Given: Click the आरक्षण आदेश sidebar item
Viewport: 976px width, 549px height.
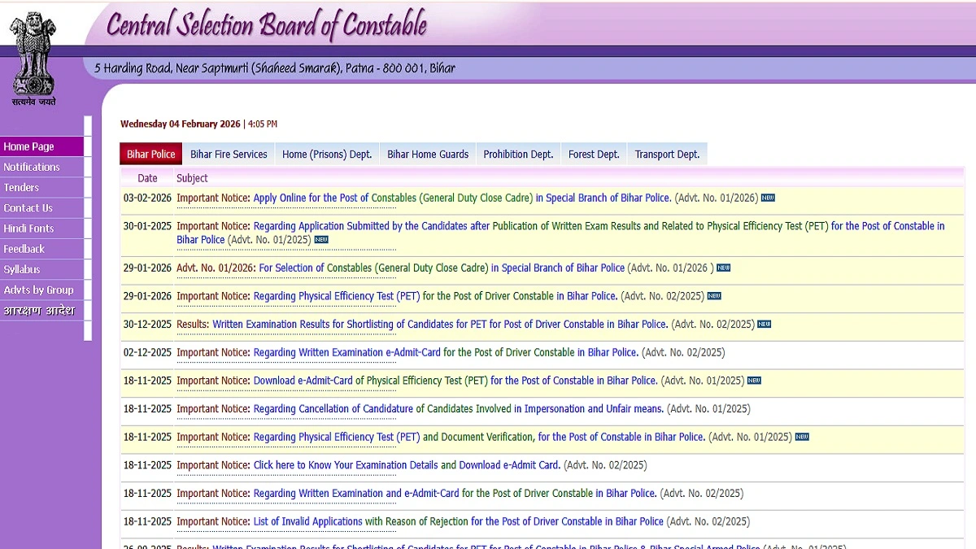Looking at the screenshot, I should 38,311.
